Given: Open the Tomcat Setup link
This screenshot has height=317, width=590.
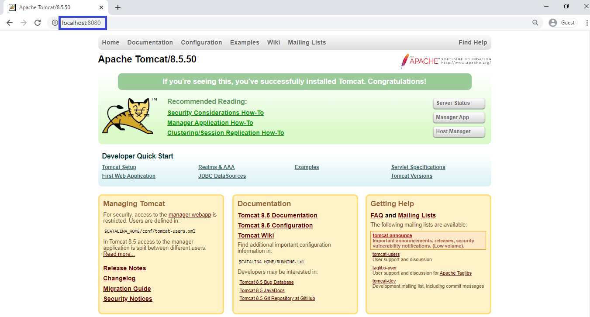Looking at the screenshot, I should point(119,167).
